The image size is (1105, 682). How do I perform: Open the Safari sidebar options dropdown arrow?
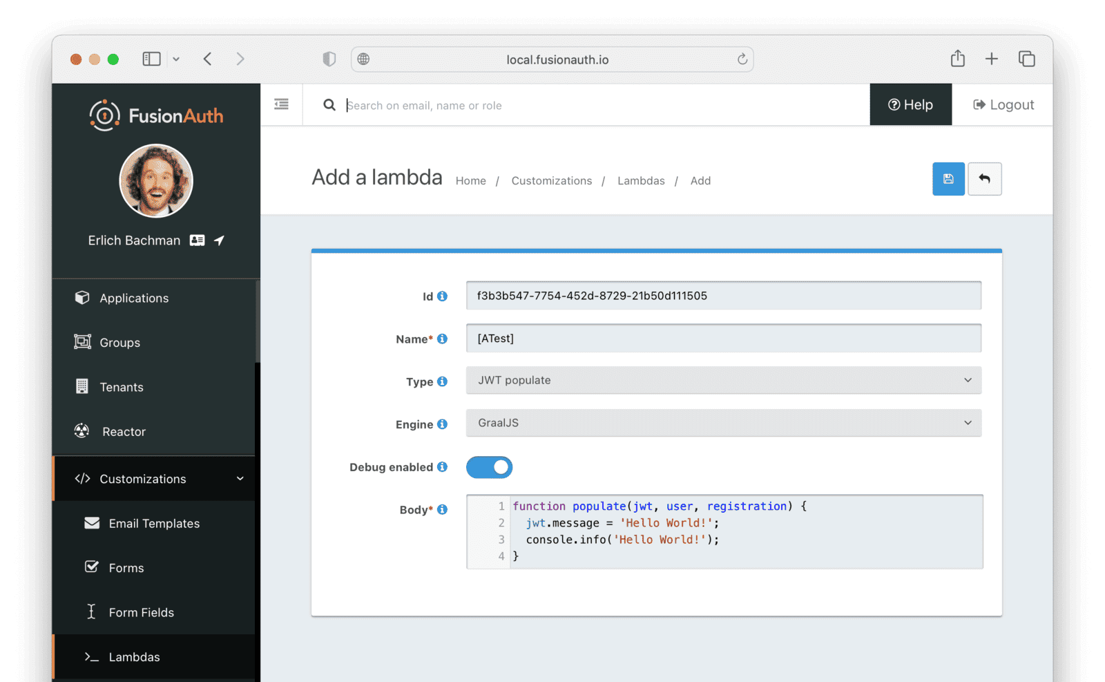[x=176, y=59]
